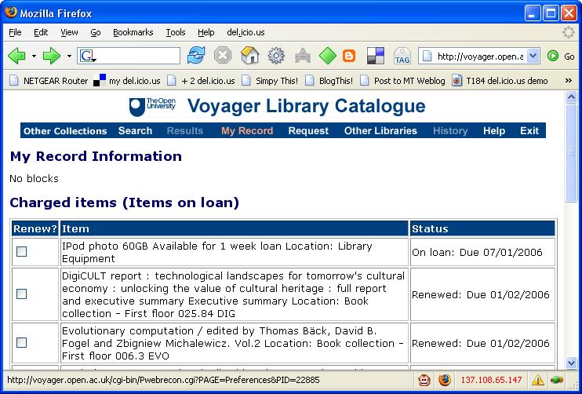Click the Results navigation item
The height and width of the screenshot is (394, 582).
(185, 131)
